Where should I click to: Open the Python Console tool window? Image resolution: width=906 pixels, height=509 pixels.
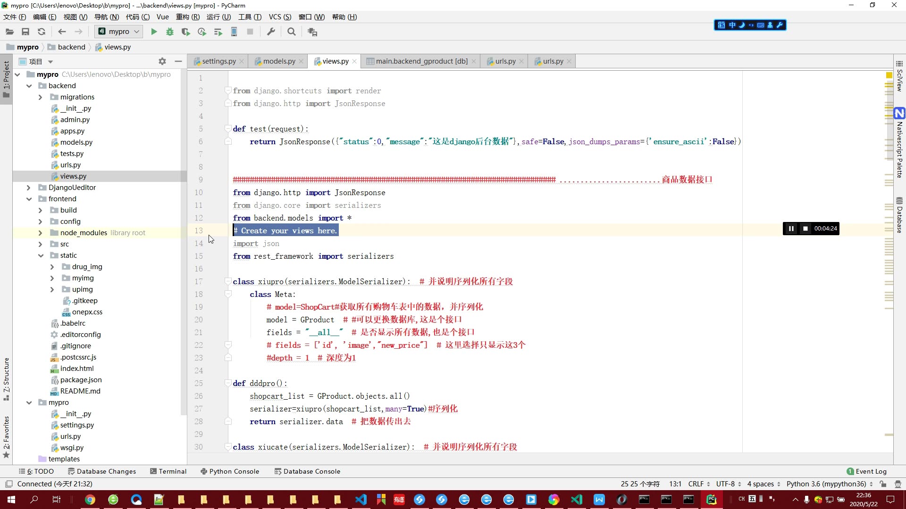(x=230, y=471)
